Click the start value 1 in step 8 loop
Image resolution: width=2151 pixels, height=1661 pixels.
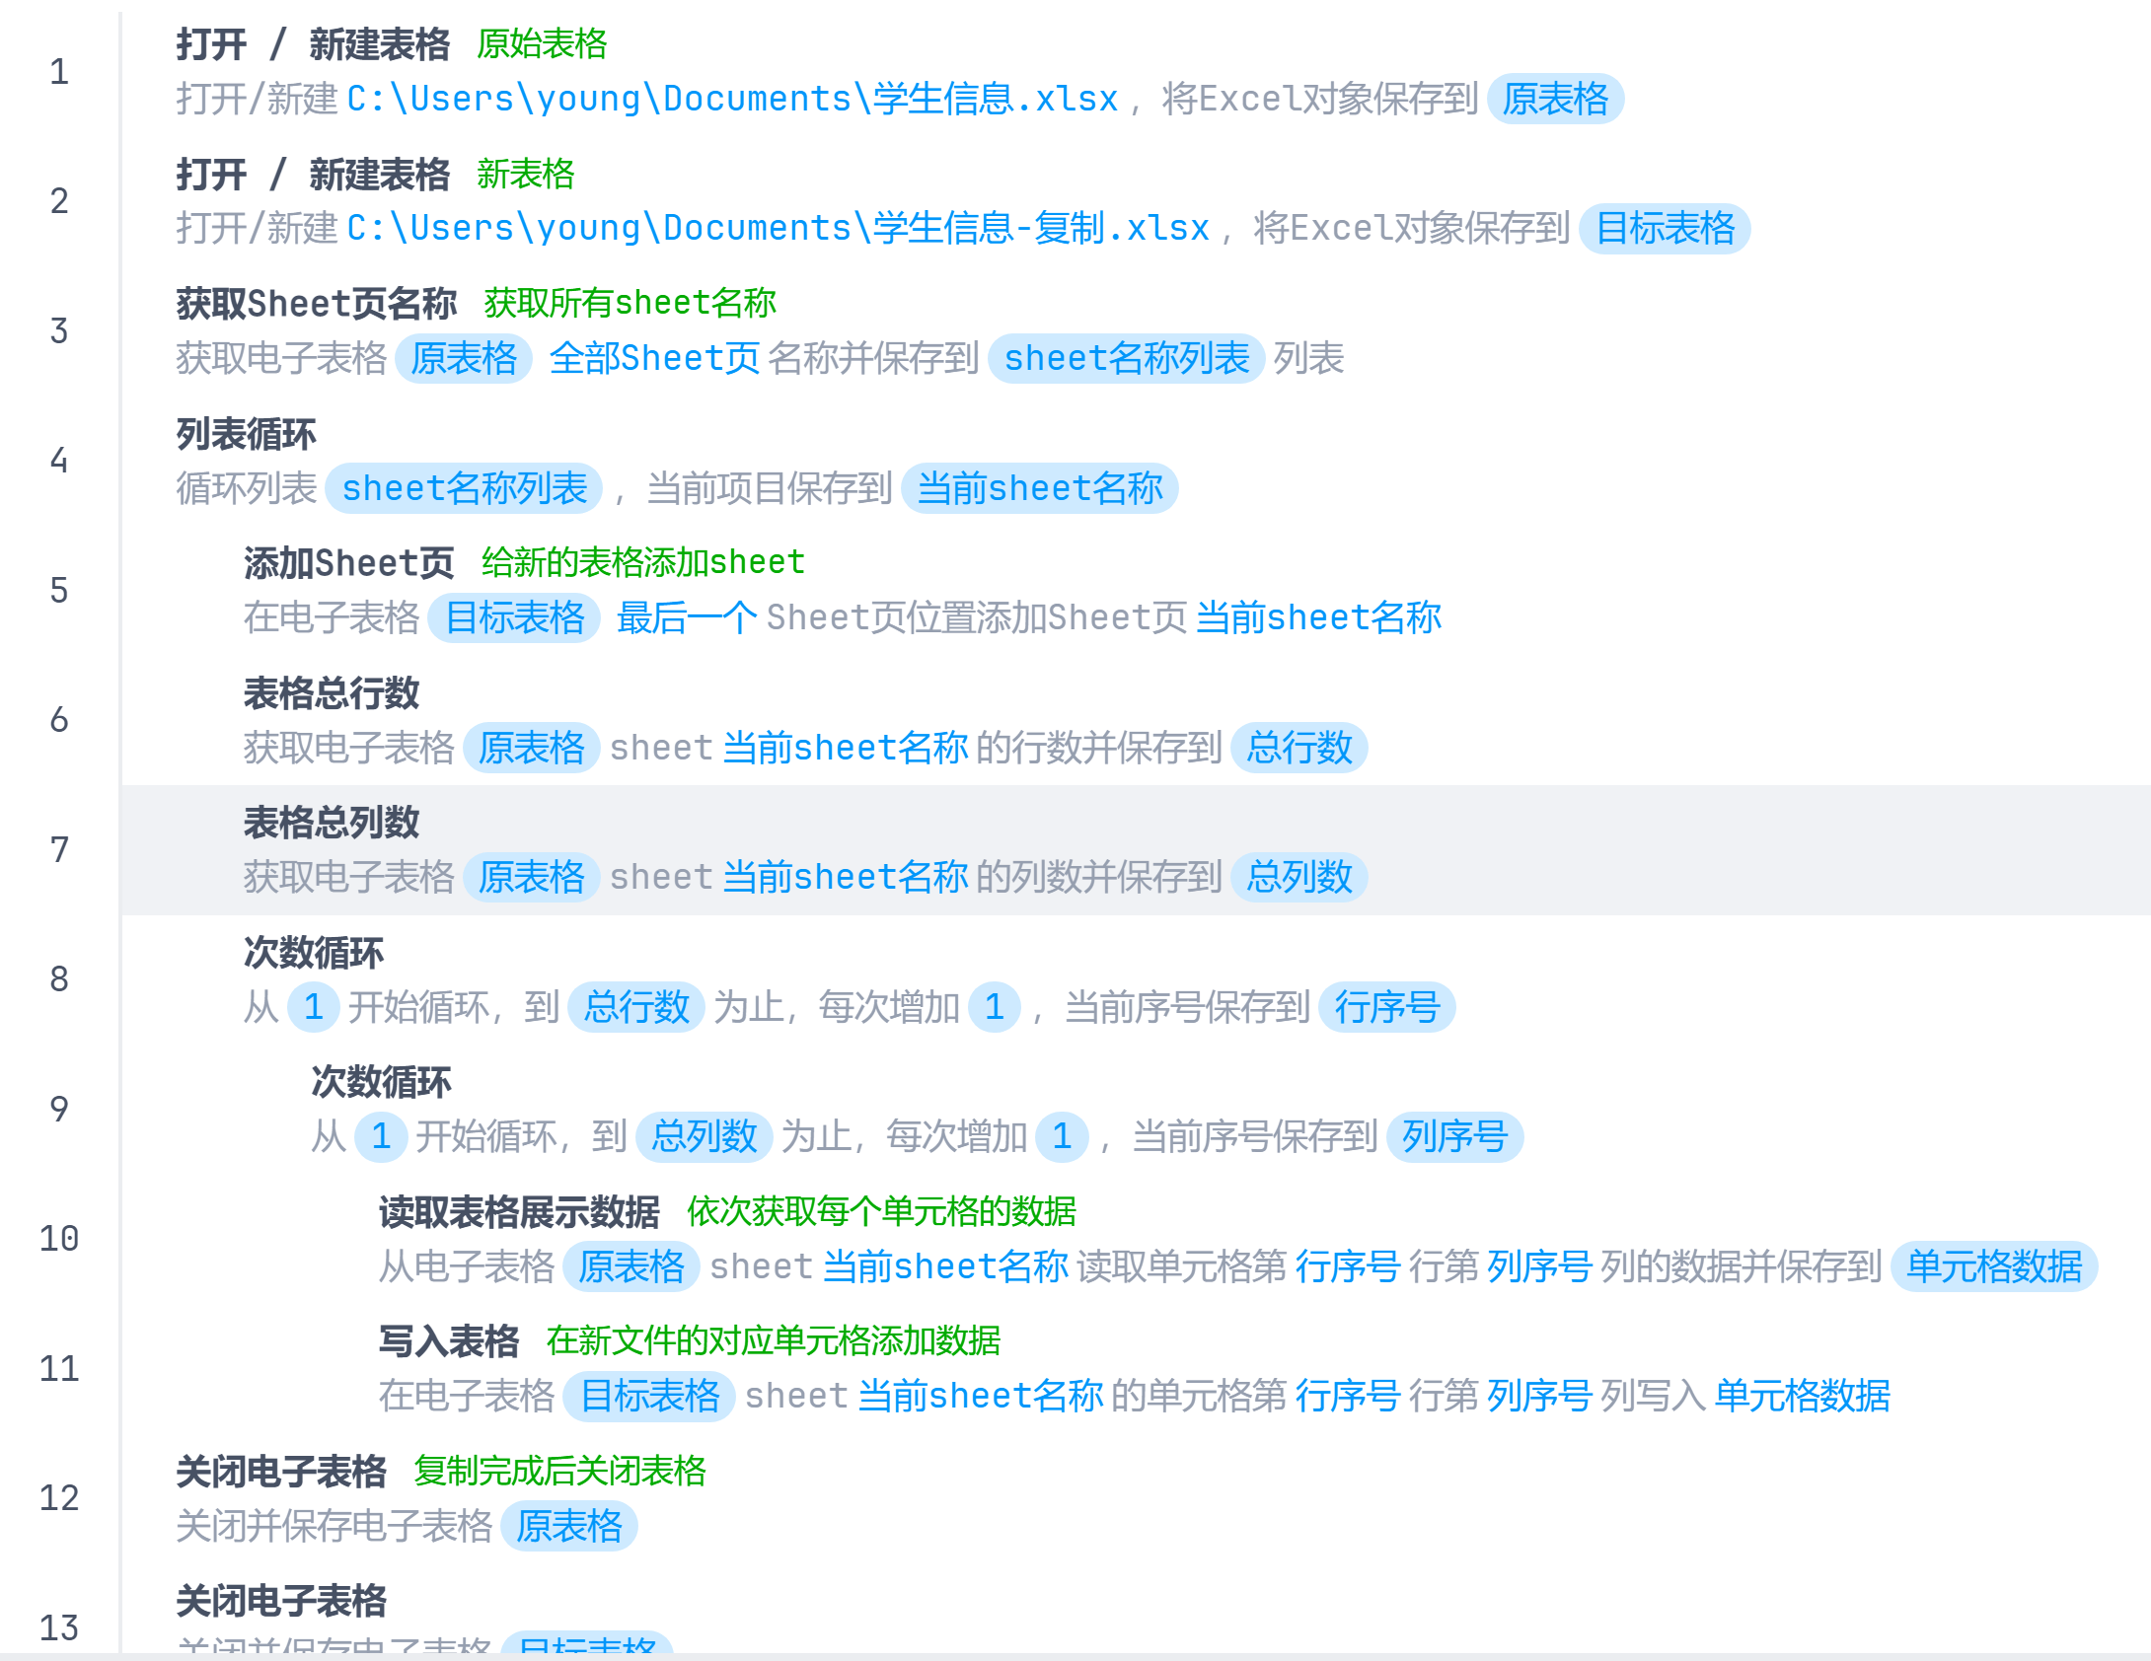(313, 1007)
